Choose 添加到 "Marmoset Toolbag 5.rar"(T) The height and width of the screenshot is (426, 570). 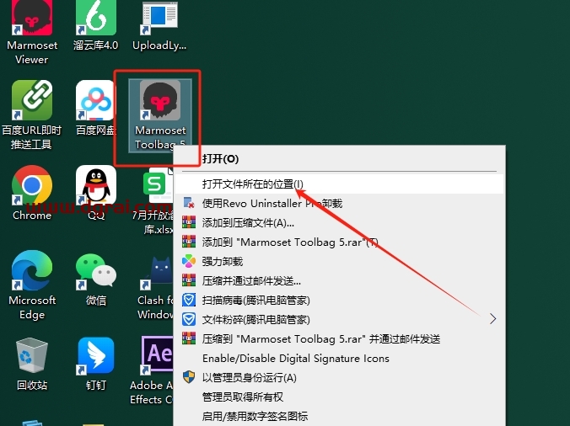(340, 242)
